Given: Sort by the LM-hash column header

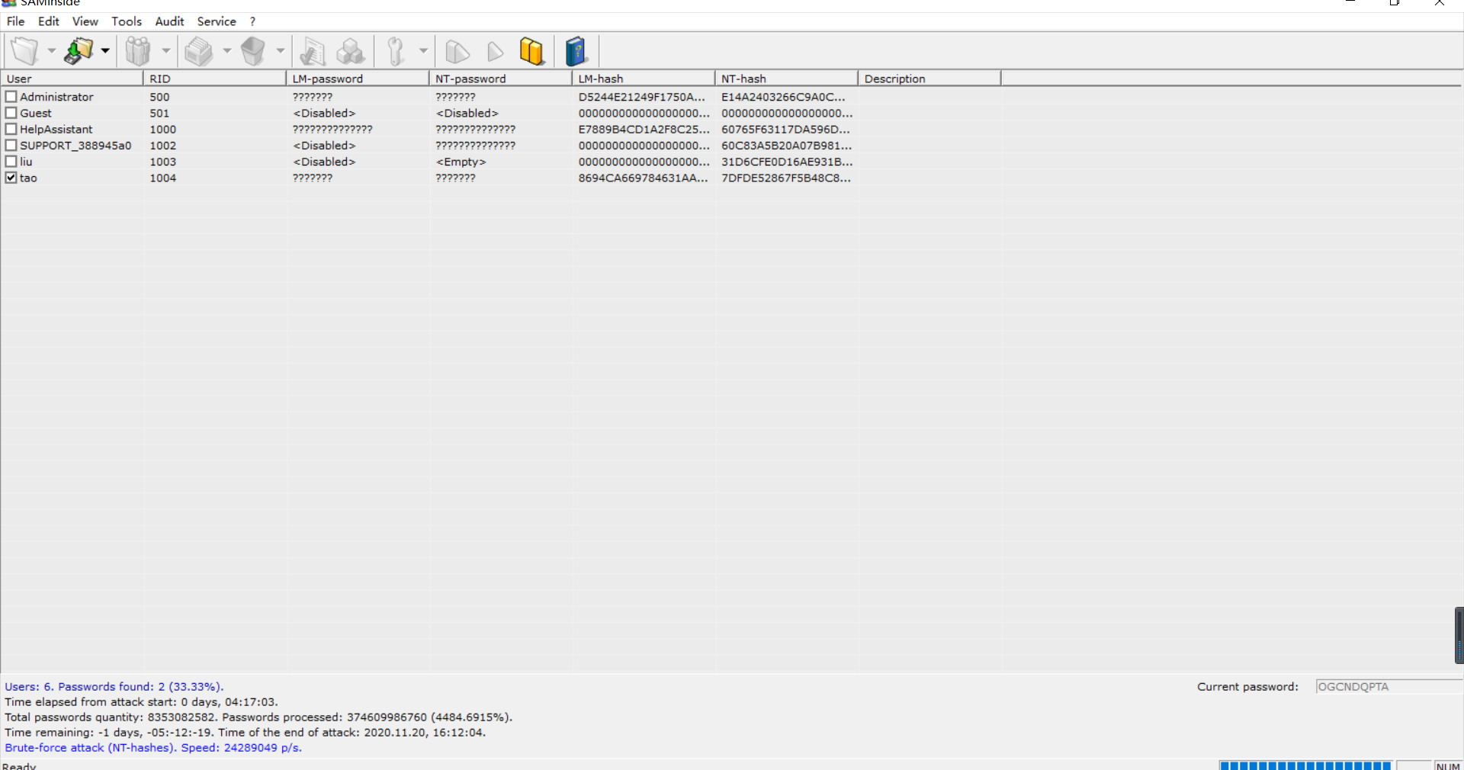Looking at the screenshot, I should (x=644, y=79).
